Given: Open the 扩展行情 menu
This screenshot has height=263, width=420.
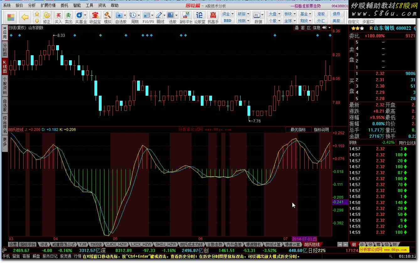Looking at the screenshot, I should tap(48, 5).
